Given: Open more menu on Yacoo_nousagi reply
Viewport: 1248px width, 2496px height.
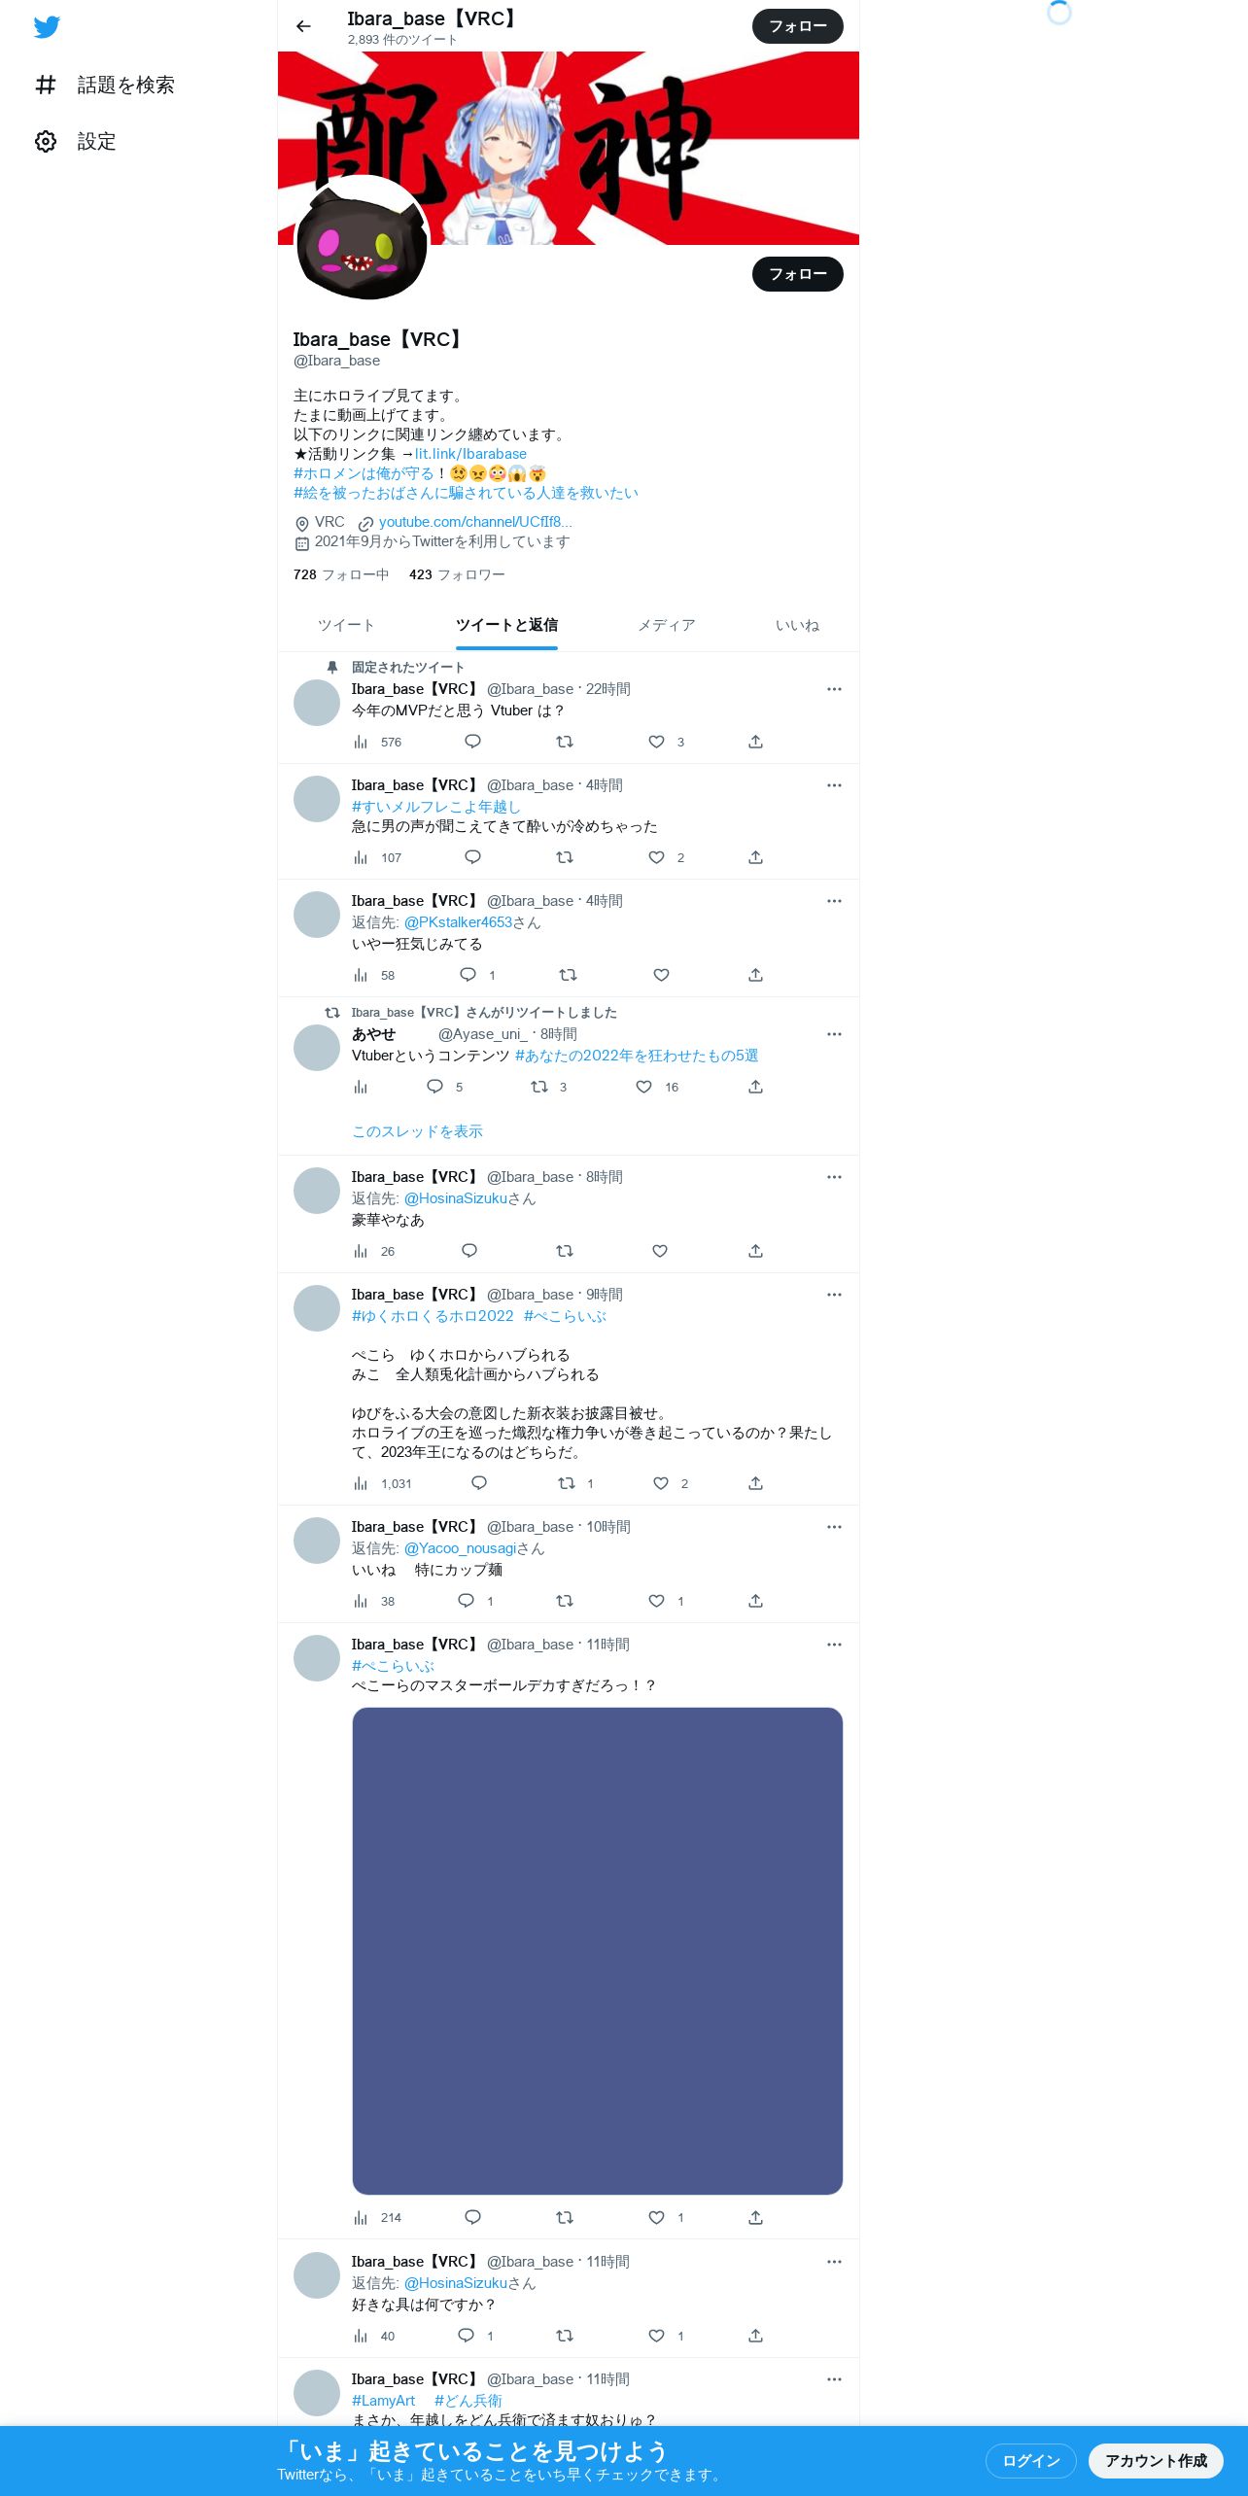Looking at the screenshot, I should click(834, 1527).
